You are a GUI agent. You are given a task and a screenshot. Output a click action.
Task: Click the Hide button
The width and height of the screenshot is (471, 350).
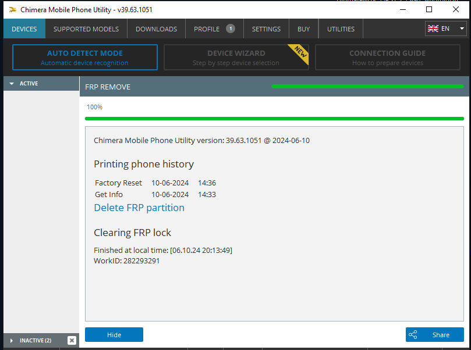tap(114, 335)
